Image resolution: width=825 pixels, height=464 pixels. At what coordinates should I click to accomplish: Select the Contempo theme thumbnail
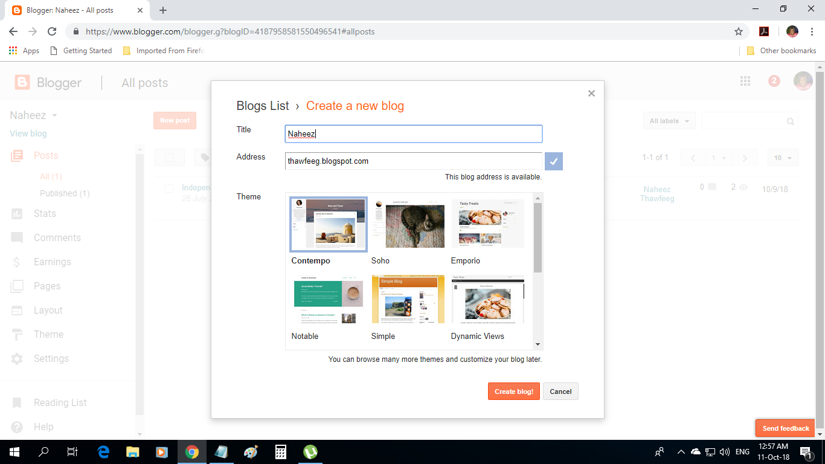point(328,224)
